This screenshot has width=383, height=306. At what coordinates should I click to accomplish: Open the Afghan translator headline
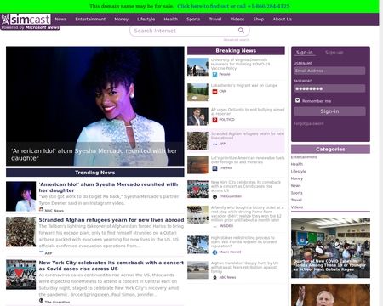(244, 267)
